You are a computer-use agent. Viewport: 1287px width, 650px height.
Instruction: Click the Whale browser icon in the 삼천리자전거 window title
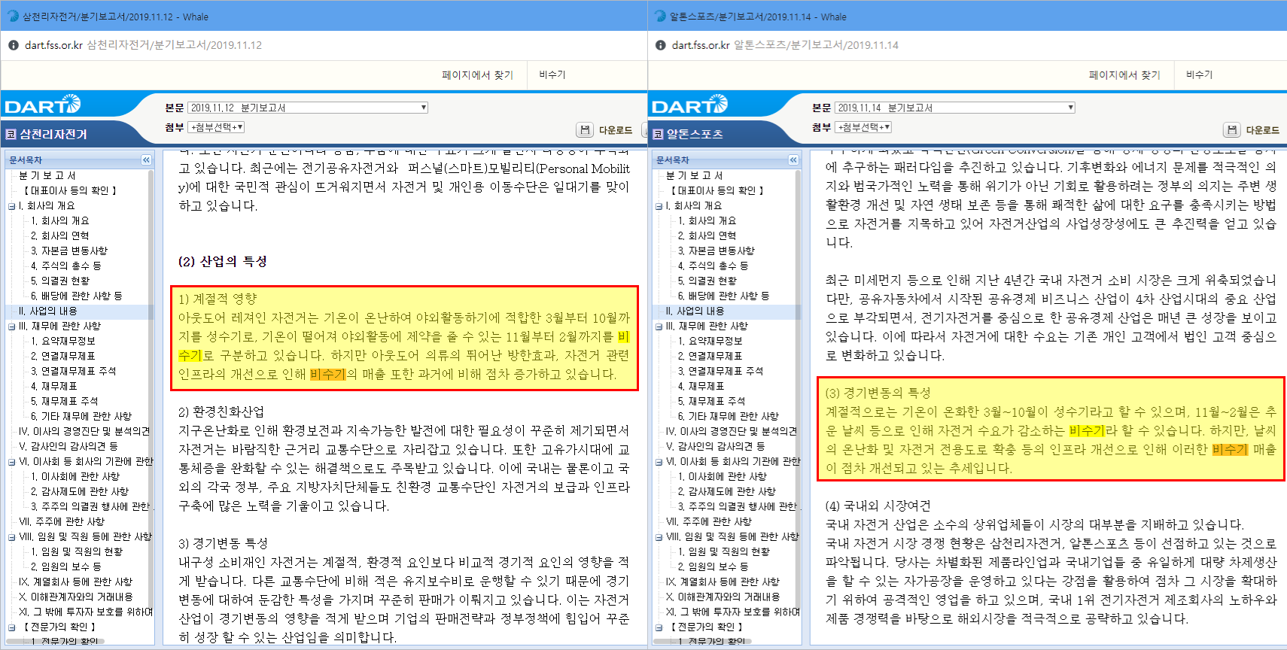pos(13,16)
